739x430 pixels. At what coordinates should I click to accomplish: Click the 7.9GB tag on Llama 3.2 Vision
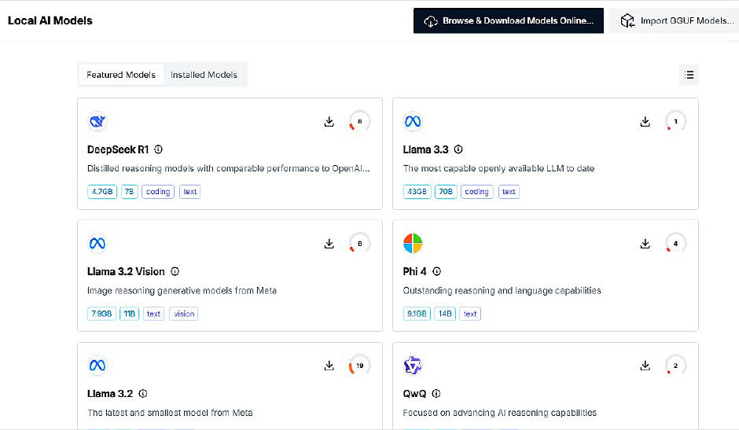(x=101, y=314)
